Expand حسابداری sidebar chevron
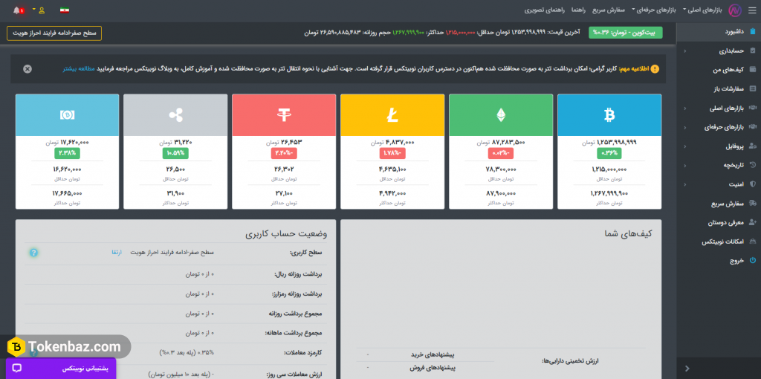The image size is (761, 379). coord(684,51)
